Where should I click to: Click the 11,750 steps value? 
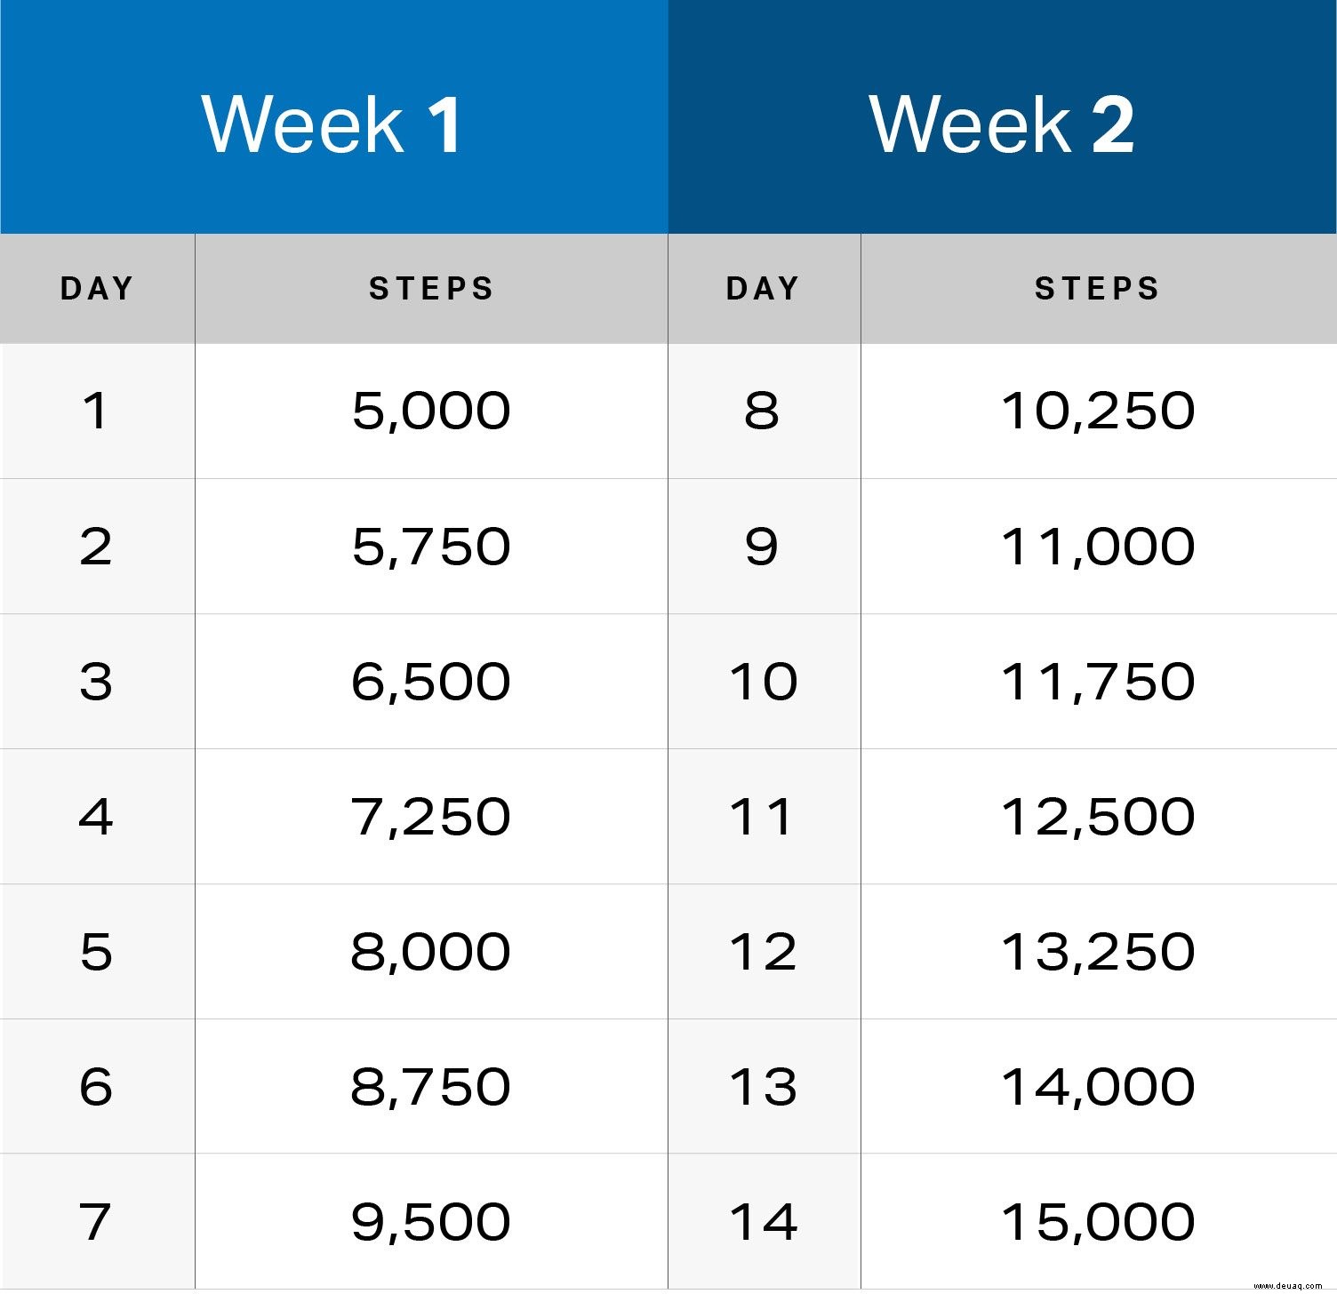click(x=1099, y=681)
